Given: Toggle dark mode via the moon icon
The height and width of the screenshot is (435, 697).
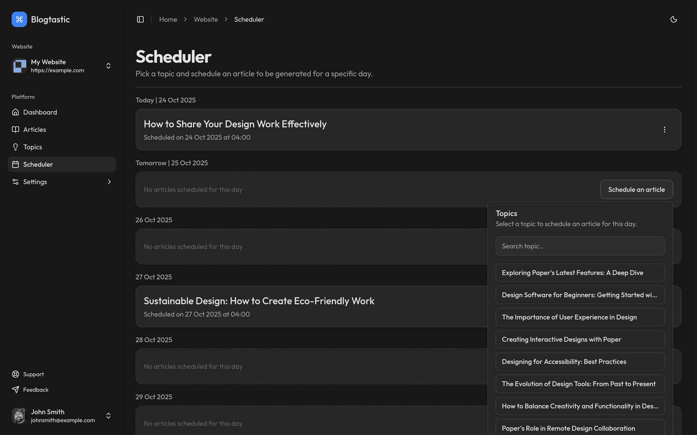Looking at the screenshot, I should coord(674,19).
